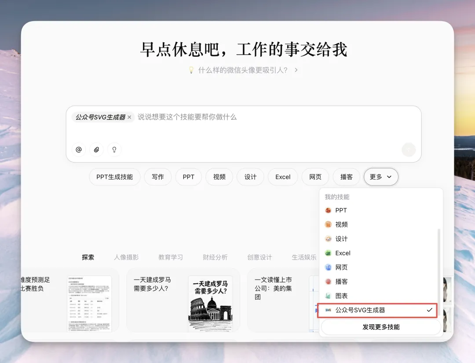Click the 网页 webpage icon in the menu

[328, 267]
